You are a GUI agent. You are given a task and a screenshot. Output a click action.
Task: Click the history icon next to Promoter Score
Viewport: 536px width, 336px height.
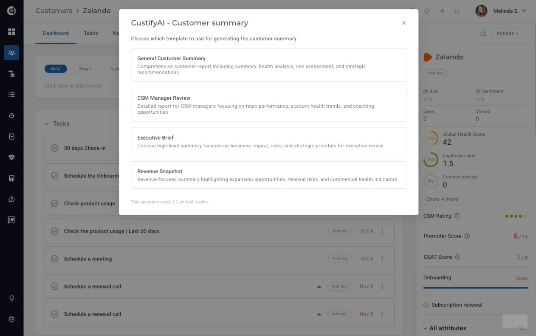[x=467, y=236]
